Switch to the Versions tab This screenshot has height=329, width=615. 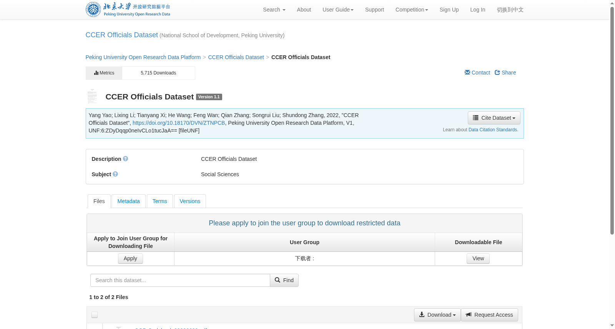pos(190,201)
